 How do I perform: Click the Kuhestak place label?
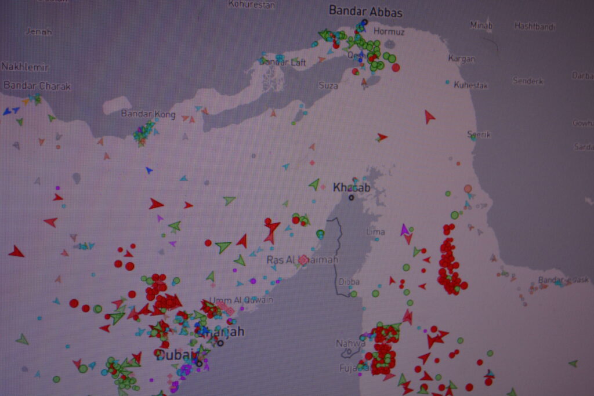[x=470, y=85]
